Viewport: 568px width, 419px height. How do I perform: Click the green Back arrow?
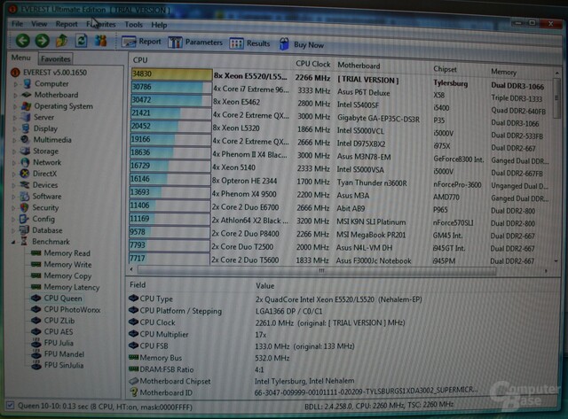pos(23,40)
